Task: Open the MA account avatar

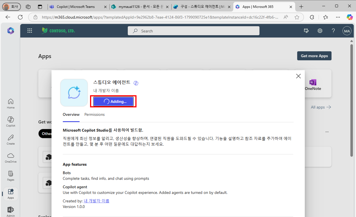Action: coord(347,31)
